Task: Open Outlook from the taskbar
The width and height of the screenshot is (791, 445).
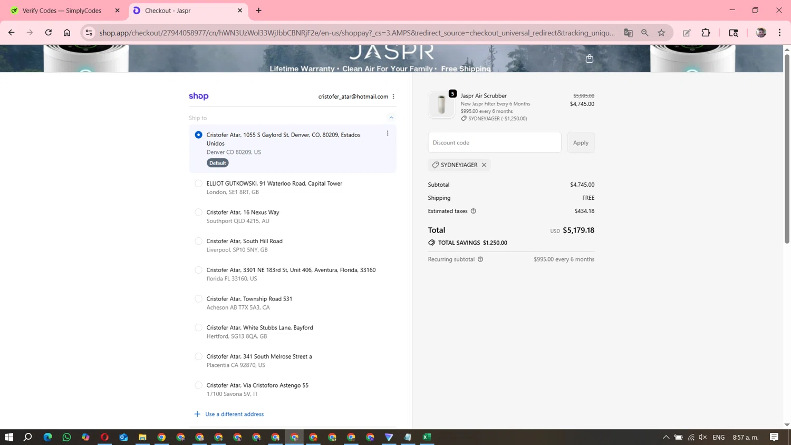Action: (x=123, y=437)
